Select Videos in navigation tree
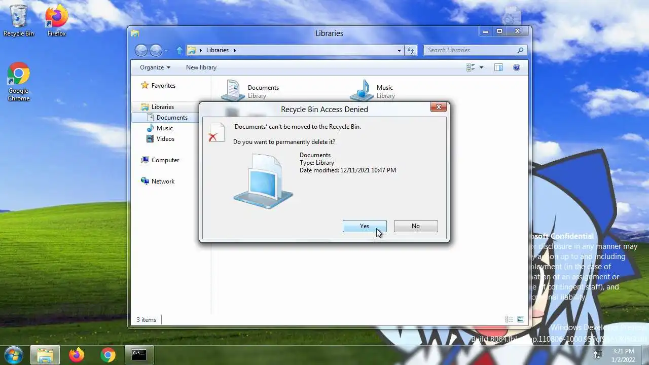 click(160, 139)
